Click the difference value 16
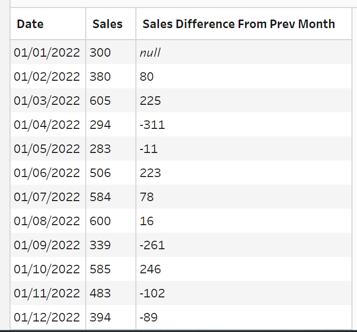 [x=147, y=221]
